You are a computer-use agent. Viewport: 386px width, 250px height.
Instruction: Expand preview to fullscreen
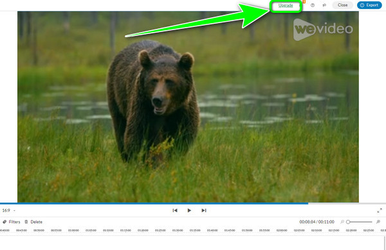point(380,210)
